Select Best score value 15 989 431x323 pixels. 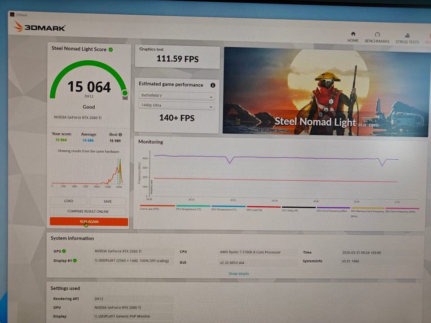tap(115, 141)
